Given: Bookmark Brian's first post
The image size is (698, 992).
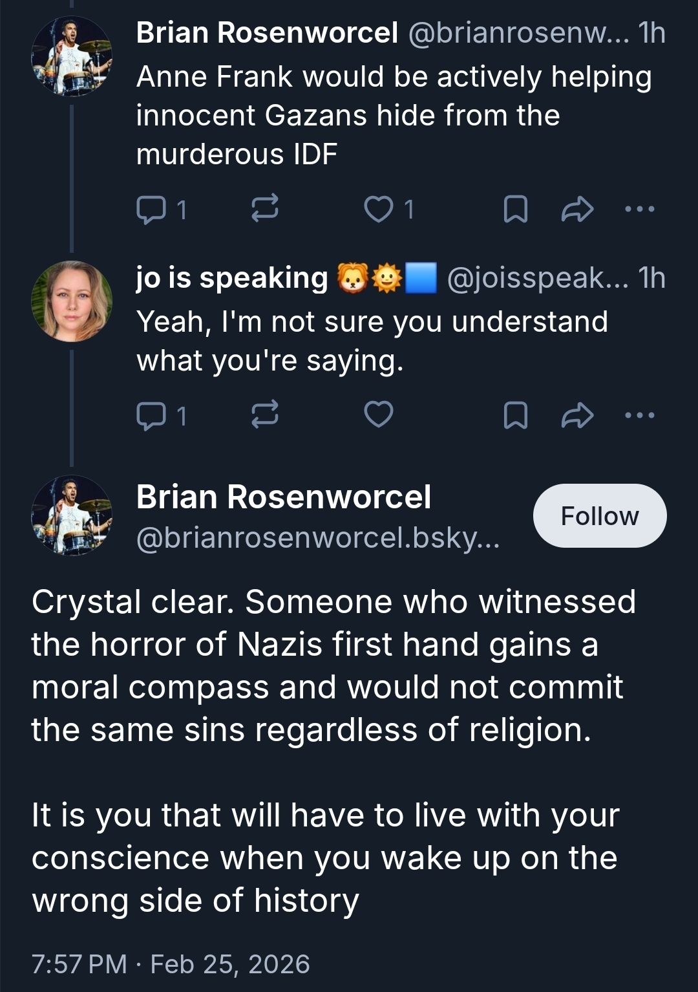Looking at the screenshot, I should (x=515, y=210).
